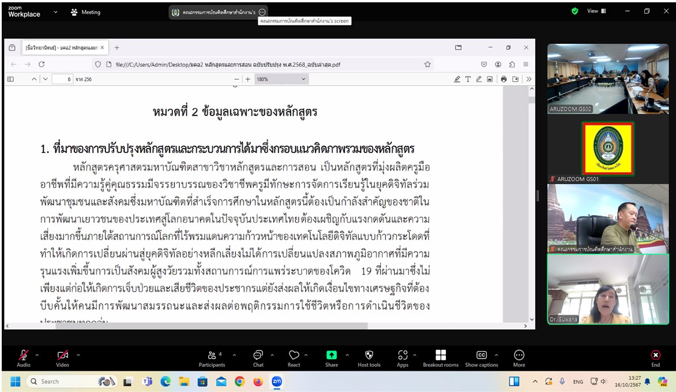Open the Firefox hamburger application menu

coord(525,64)
